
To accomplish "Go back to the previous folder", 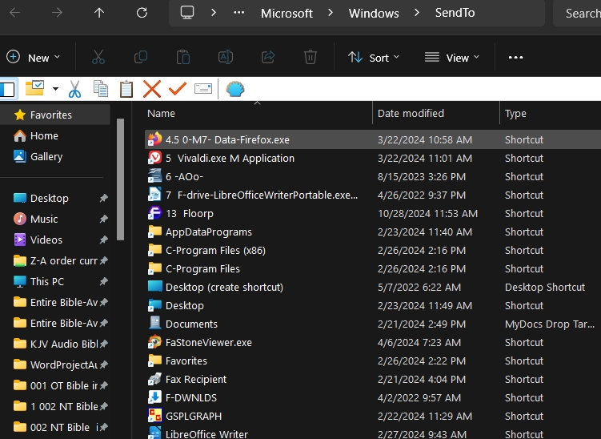I will (x=14, y=13).
